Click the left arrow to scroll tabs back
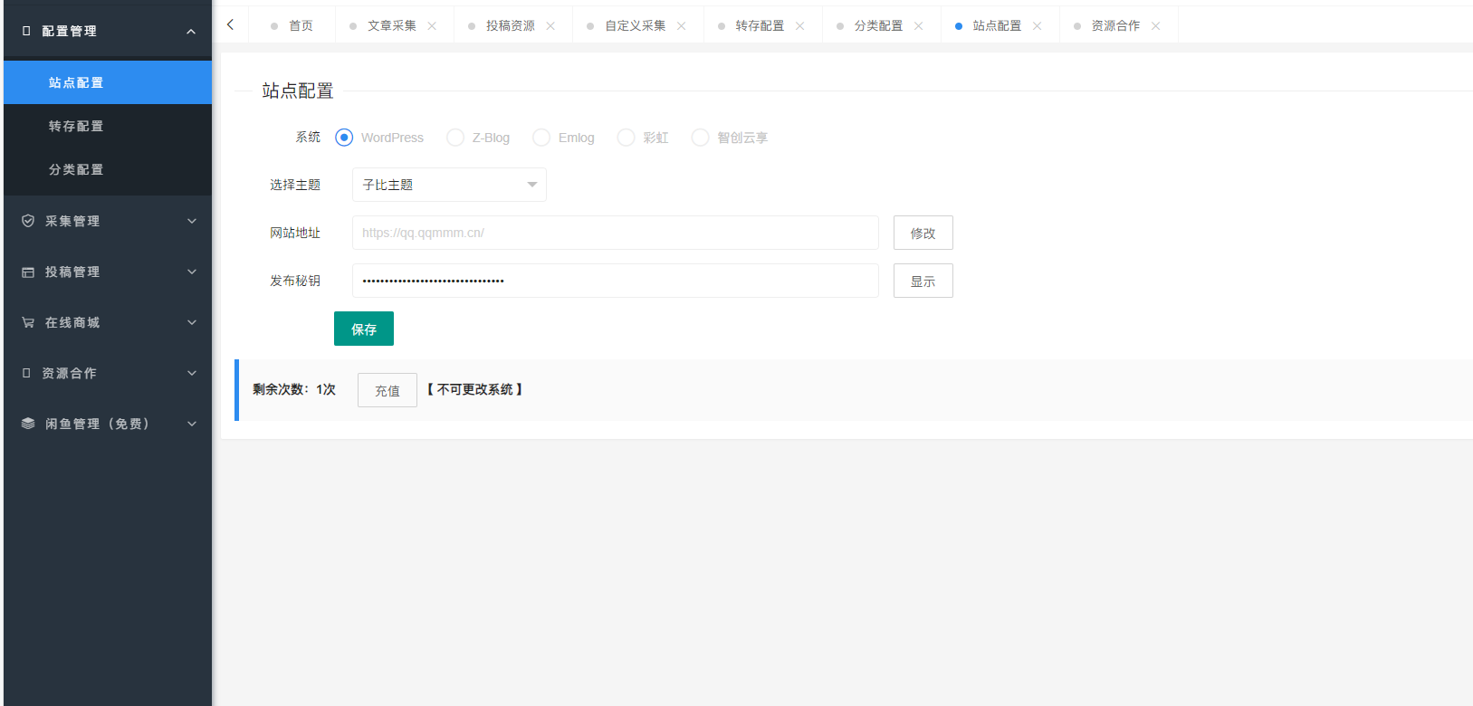Viewport: 1473px width, 706px height. point(231,25)
